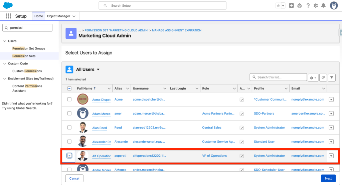Expand list view controls gear dropdown

pos(313,77)
